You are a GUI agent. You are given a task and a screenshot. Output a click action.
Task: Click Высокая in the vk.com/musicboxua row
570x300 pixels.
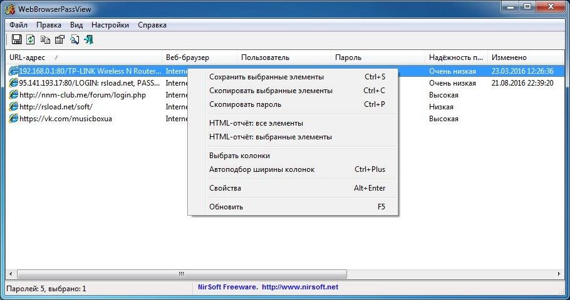(443, 119)
